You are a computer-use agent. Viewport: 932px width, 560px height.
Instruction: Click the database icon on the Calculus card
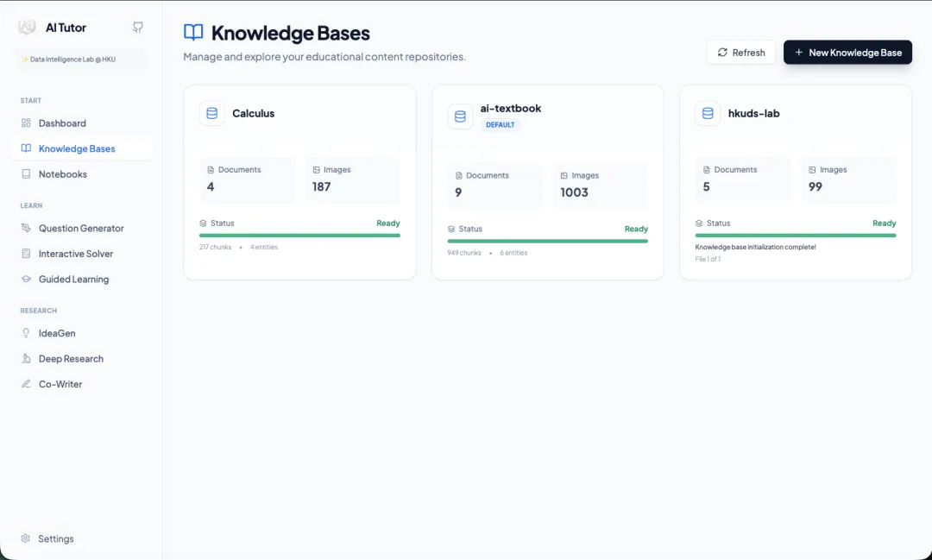211,113
